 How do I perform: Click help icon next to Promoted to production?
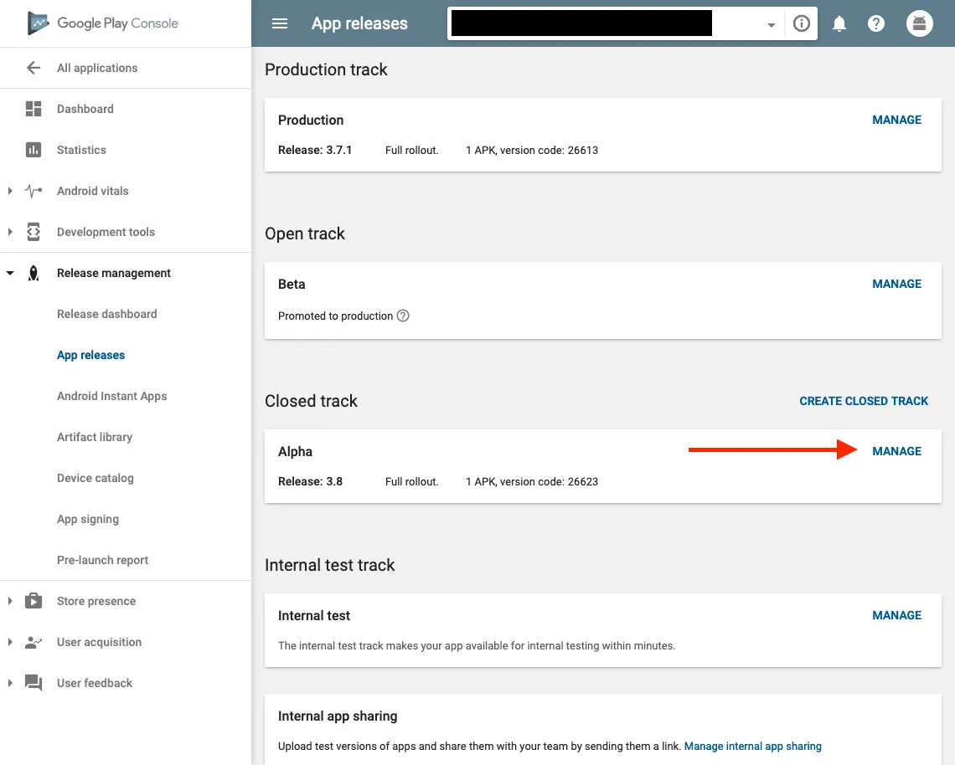403,316
